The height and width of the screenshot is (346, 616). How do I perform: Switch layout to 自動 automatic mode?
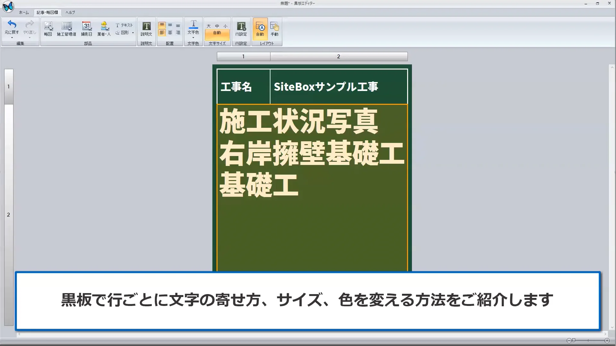[x=260, y=29]
